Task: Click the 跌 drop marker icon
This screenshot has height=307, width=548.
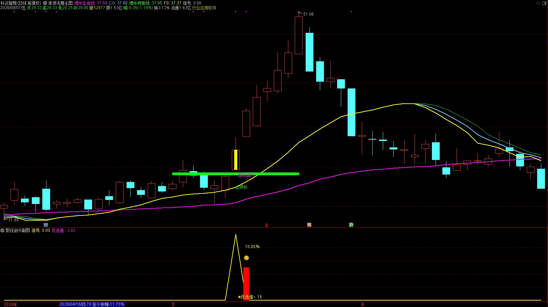Action: point(351,225)
